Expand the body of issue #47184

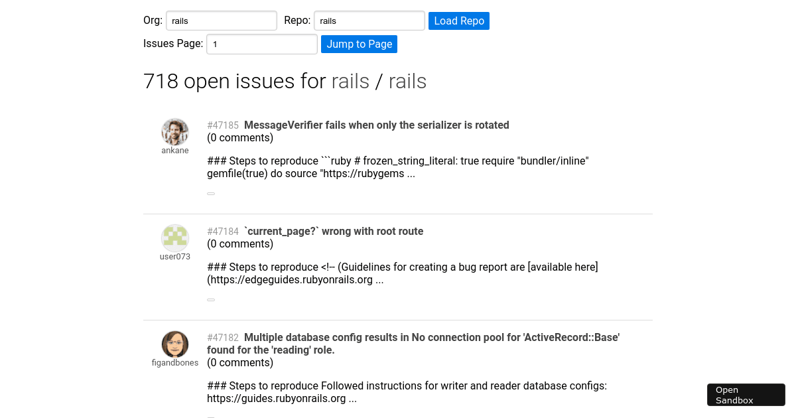click(x=211, y=299)
